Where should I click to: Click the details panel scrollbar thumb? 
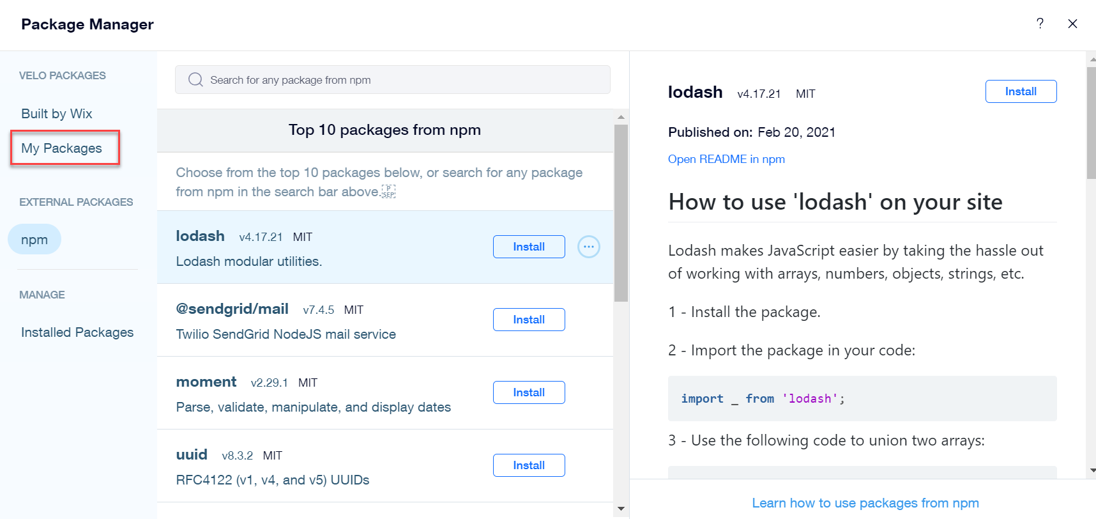tap(1091, 121)
